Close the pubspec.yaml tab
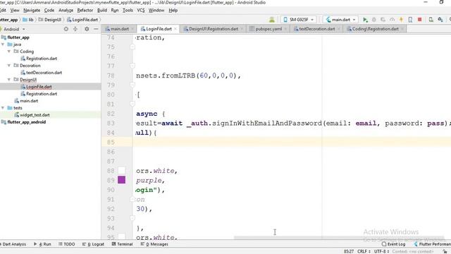Image resolution: width=451 pixels, height=254 pixels. tap(285, 29)
